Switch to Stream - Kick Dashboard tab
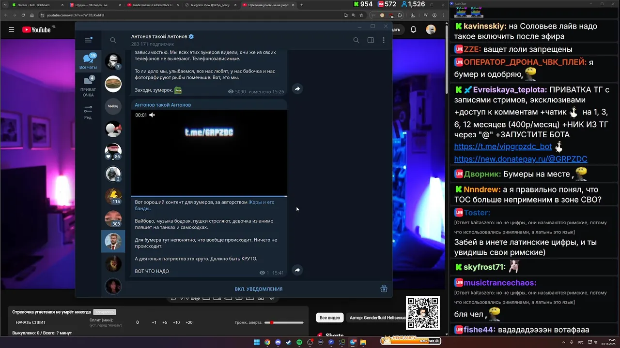 click(36, 5)
